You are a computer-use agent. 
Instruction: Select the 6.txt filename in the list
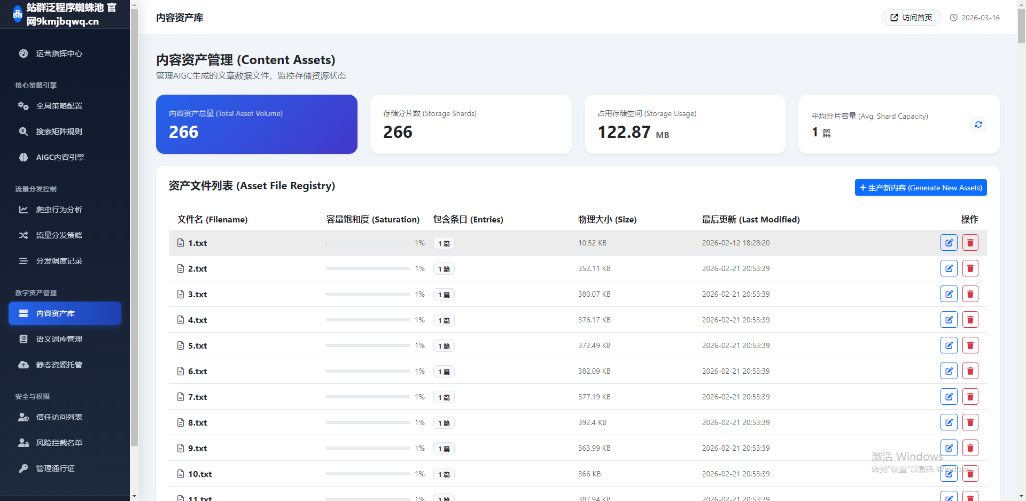coord(197,371)
